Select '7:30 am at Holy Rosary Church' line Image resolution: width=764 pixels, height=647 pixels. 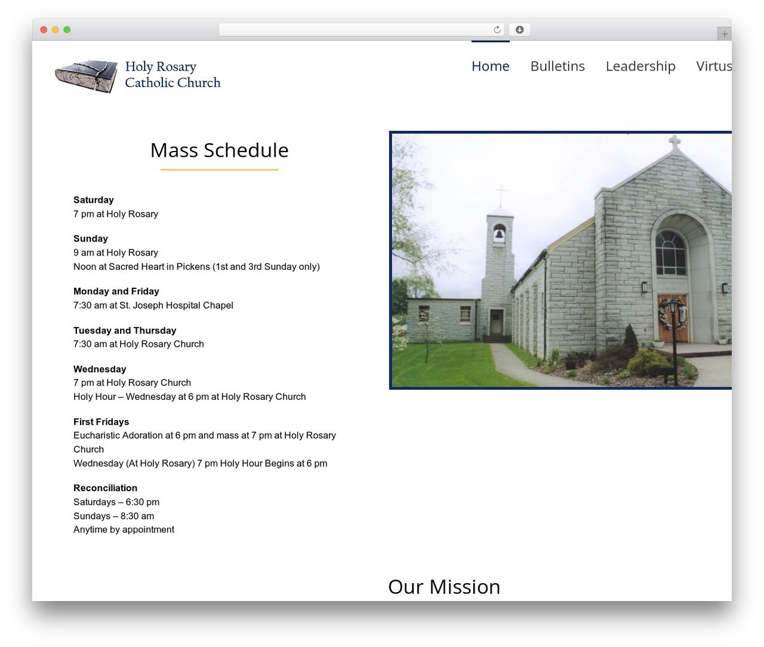138,344
